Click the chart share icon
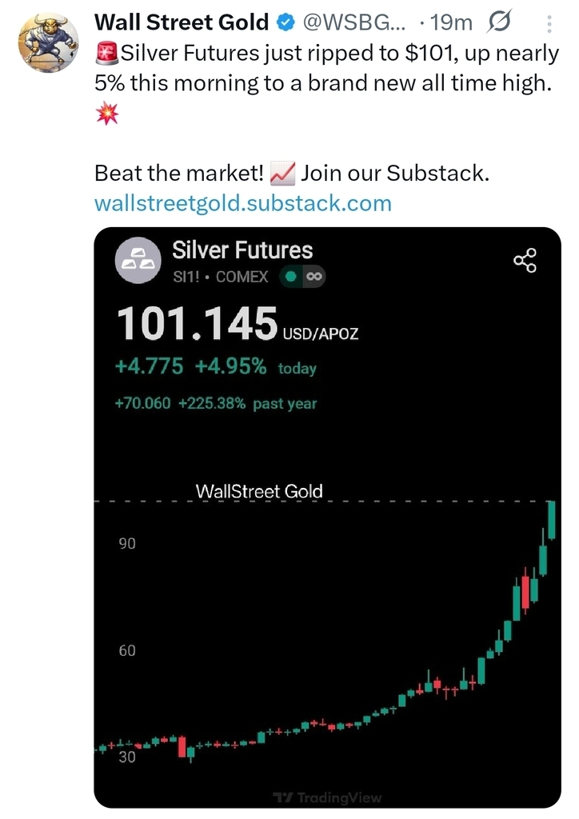 click(525, 262)
